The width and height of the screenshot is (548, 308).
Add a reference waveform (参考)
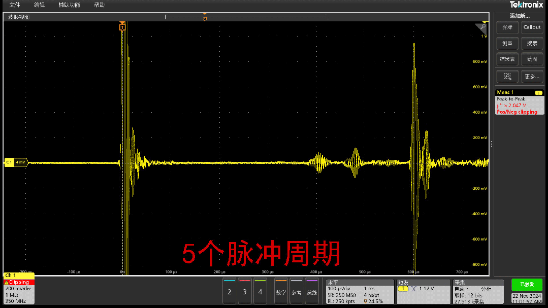click(296, 291)
